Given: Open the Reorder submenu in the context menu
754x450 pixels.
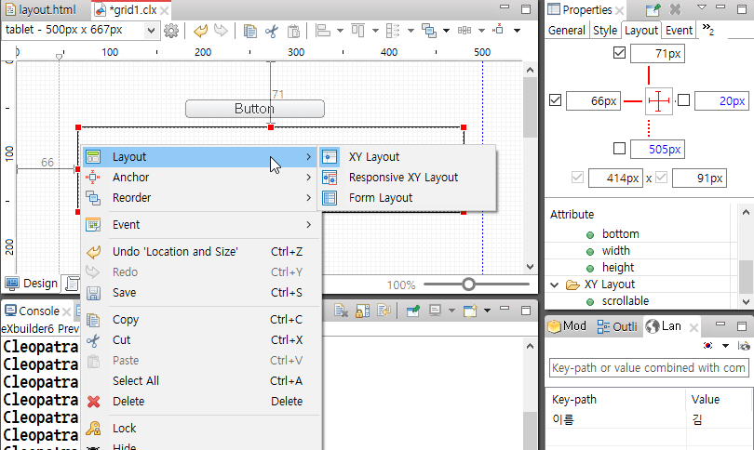Looking at the screenshot, I should [x=199, y=198].
